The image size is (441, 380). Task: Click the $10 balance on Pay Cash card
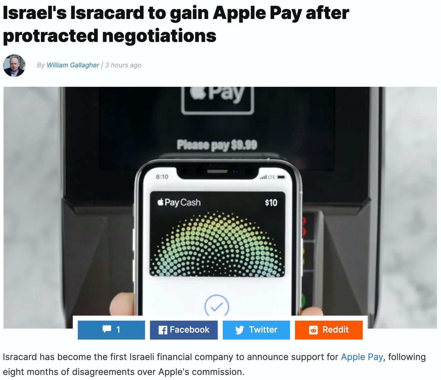tap(271, 202)
